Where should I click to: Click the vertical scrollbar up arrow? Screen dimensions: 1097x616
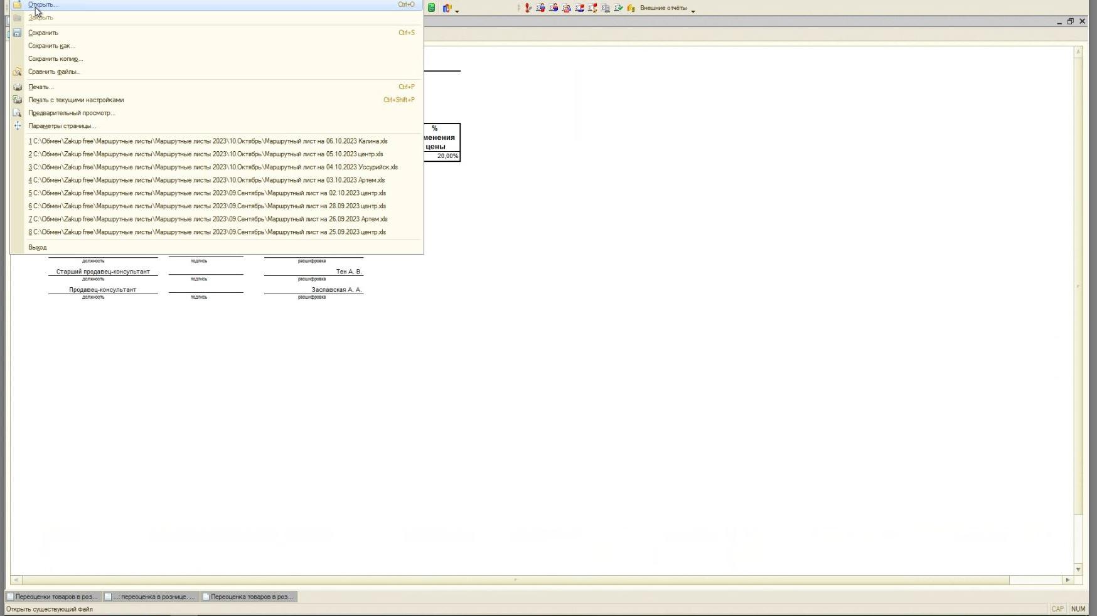tap(1078, 52)
